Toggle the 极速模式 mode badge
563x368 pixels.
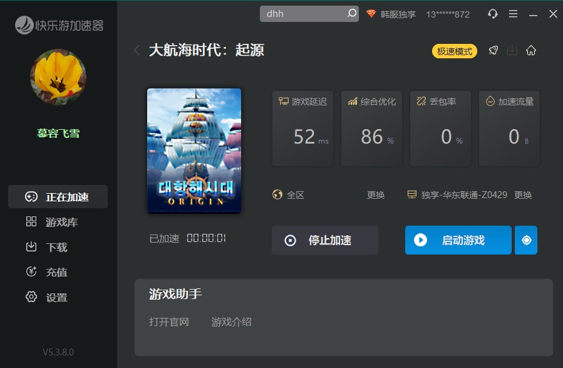pyautogui.click(x=454, y=51)
